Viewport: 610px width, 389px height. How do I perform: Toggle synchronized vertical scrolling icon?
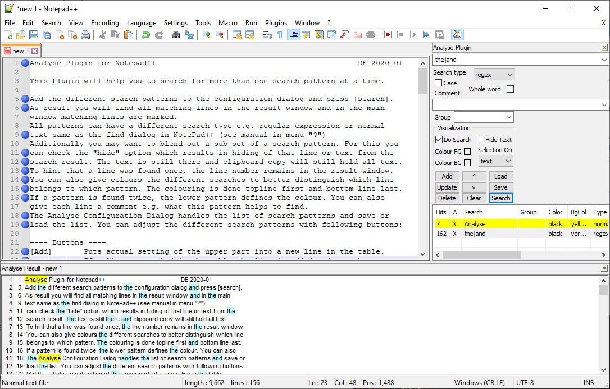(237, 35)
